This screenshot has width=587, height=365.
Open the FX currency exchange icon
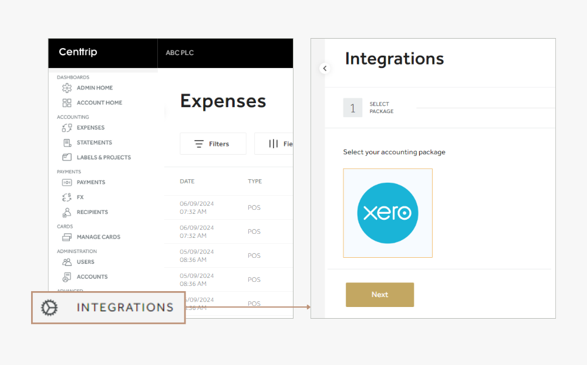point(67,197)
